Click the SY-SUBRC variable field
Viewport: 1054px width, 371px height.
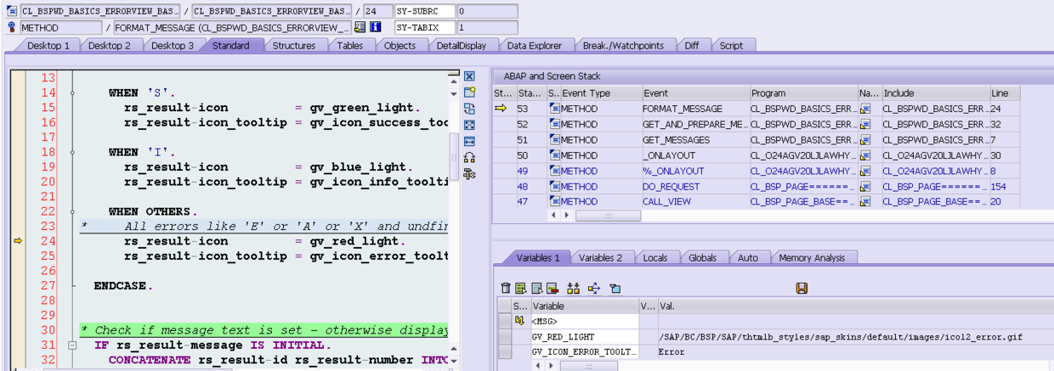click(424, 11)
